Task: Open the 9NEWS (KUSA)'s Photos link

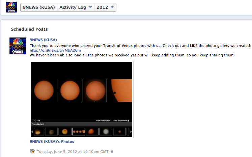Action: [x=52, y=141]
